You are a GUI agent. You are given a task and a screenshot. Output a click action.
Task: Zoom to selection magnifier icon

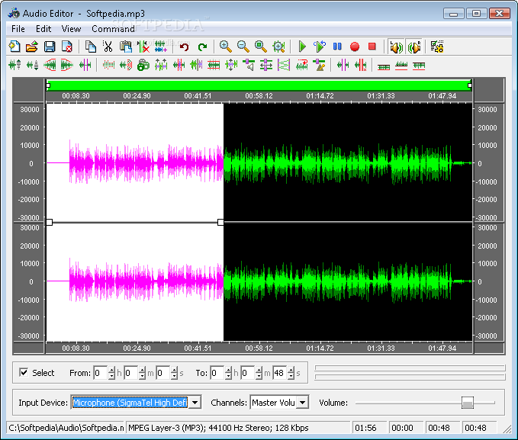coord(261,47)
